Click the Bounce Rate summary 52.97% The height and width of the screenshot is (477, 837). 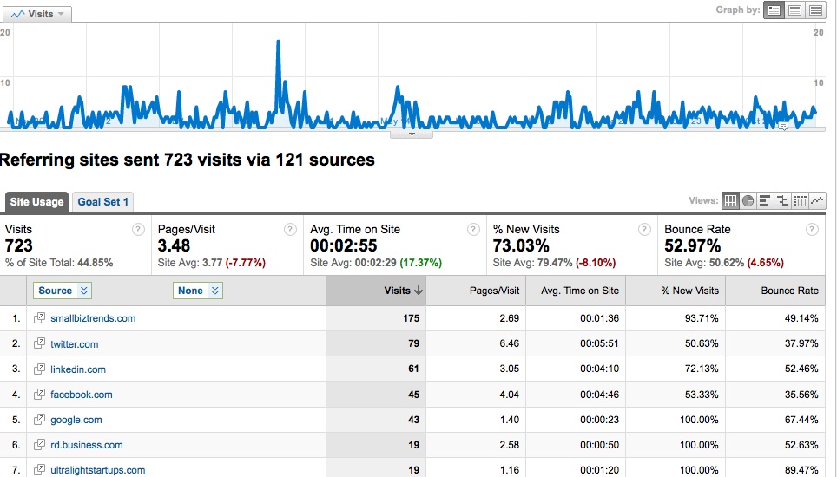692,245
